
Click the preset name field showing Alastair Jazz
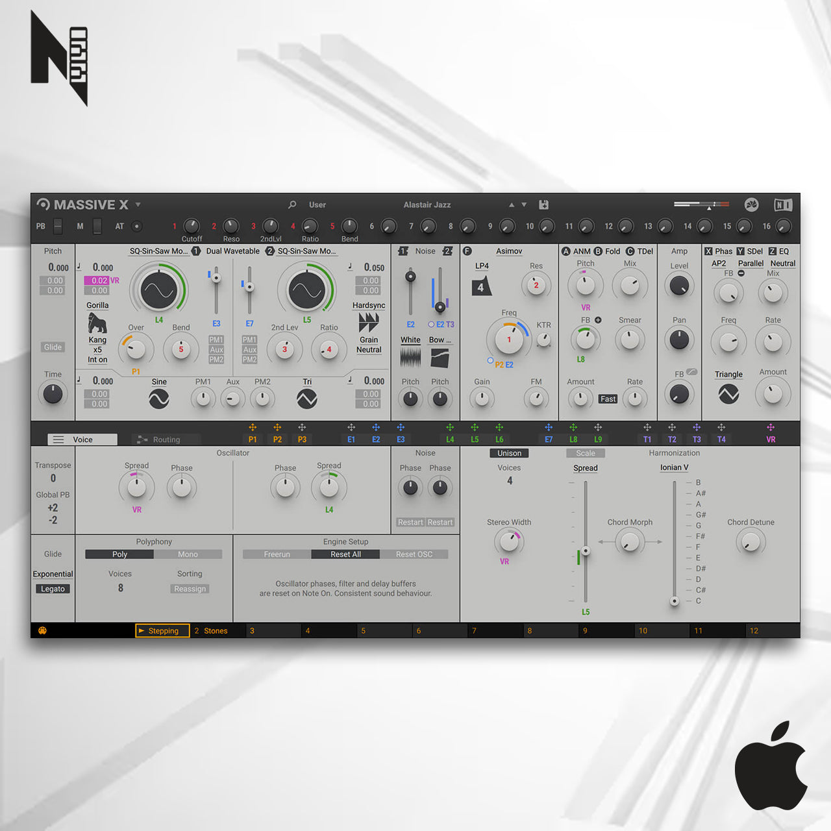(427, 205)
